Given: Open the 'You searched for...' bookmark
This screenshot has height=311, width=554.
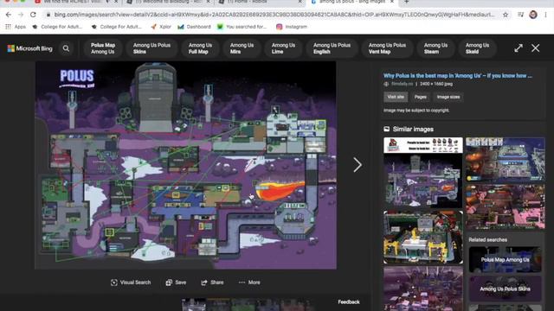Looking at the screenshot, I should 242,27.
